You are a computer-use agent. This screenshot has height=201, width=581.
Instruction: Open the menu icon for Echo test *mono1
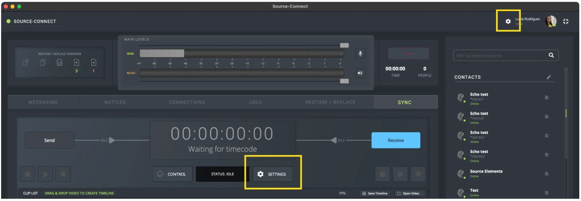pos(547,98)
